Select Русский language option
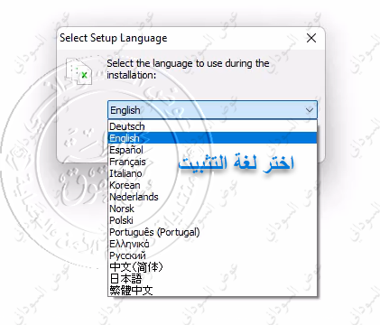 pos(212,255)
